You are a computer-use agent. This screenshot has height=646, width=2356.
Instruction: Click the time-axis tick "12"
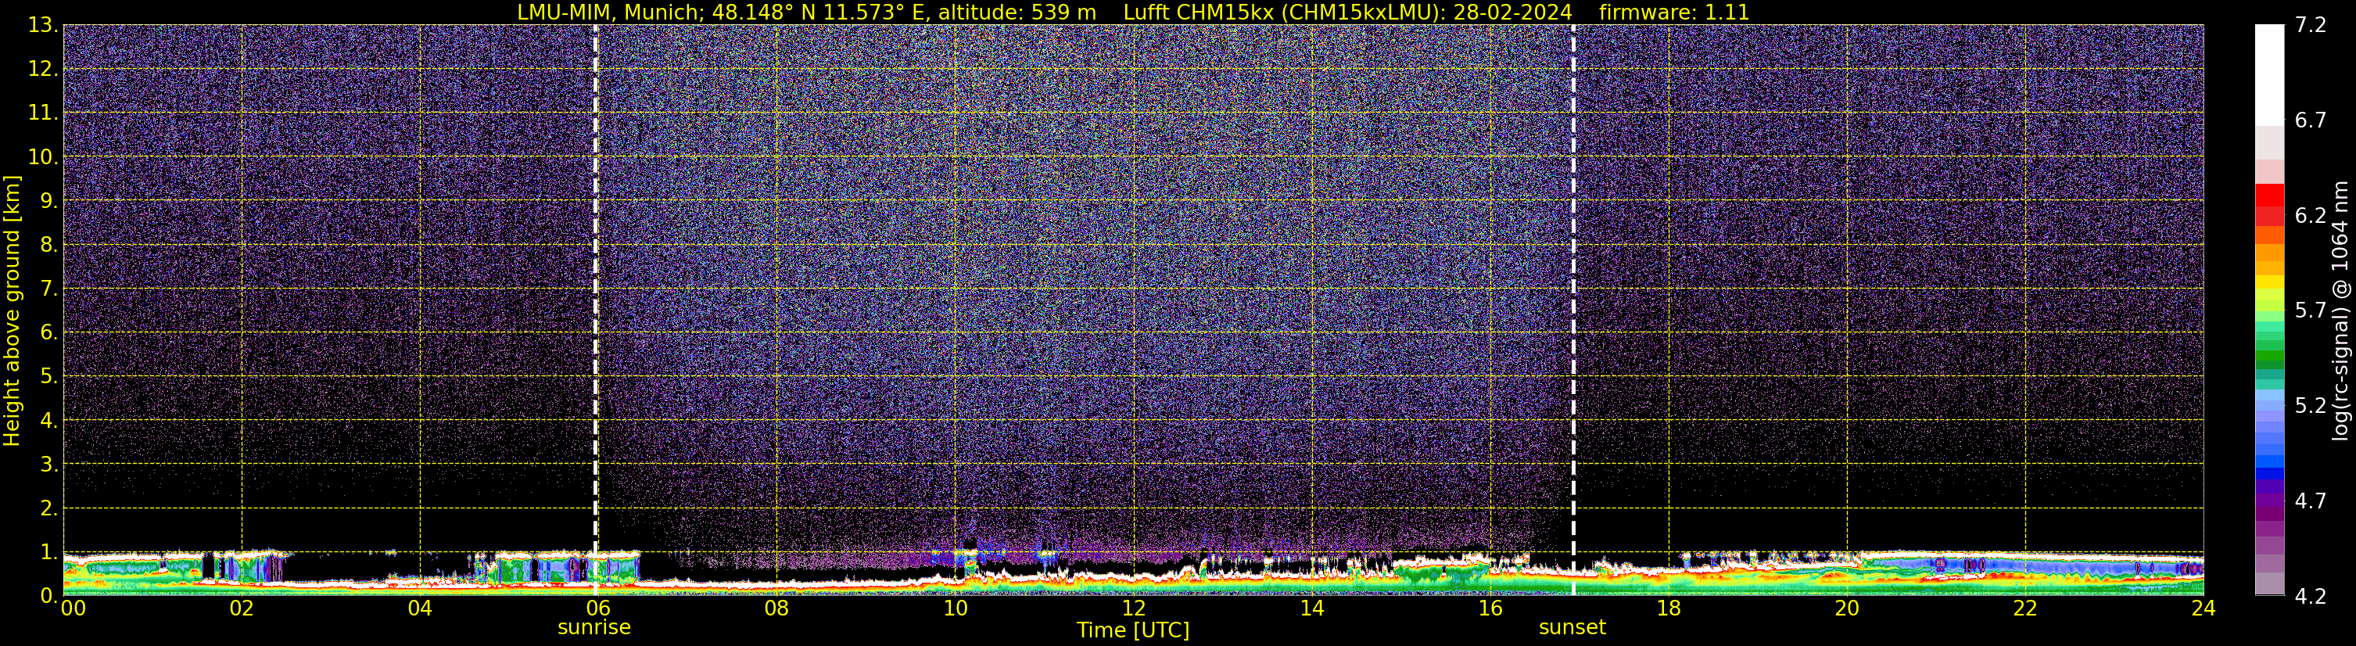click(1133, 608)
